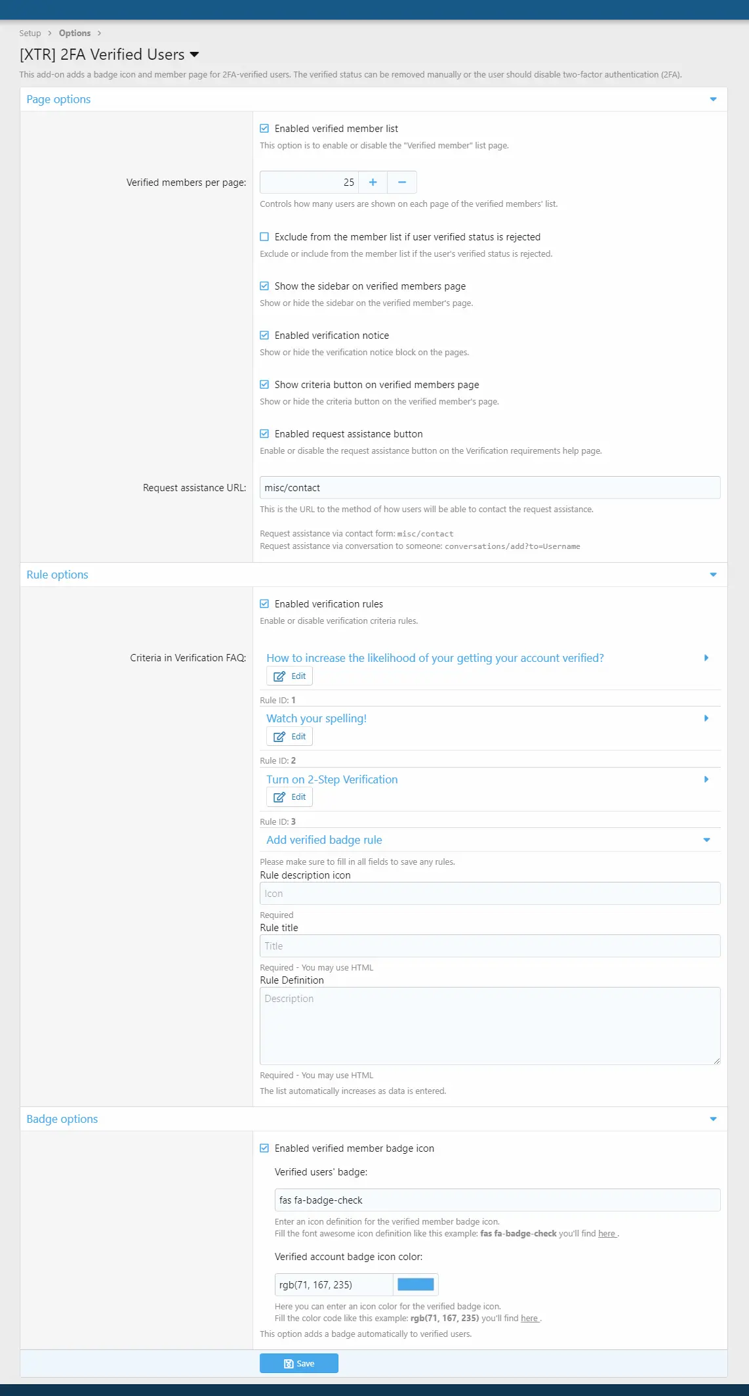Image resolution: width=749 pixels, height=1396 pixels.
Task: Enable Exclude from member list if rejected
Action: [x=264, y=237]
